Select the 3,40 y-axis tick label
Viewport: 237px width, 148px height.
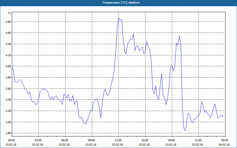pyautogui.click(x=8, y=100)
